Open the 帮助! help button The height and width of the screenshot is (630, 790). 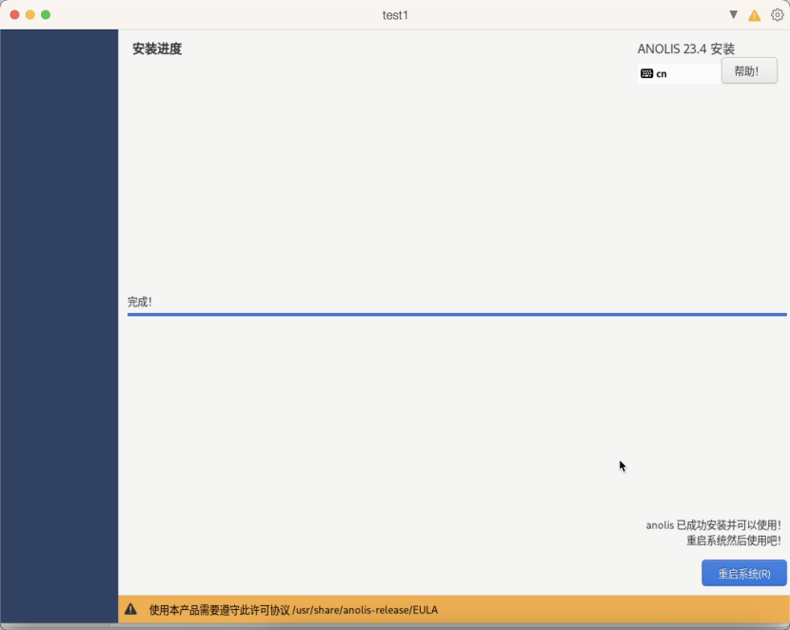[x=749, y=71]
